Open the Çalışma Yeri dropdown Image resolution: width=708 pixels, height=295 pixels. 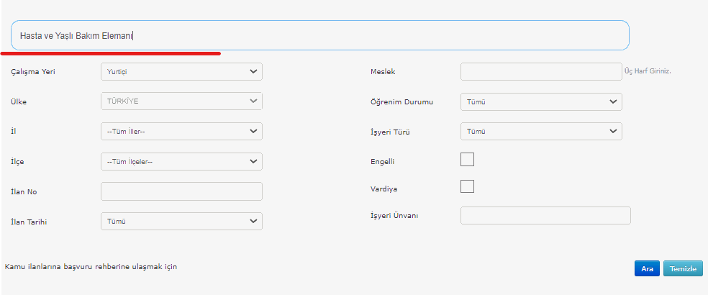(181, 71)
